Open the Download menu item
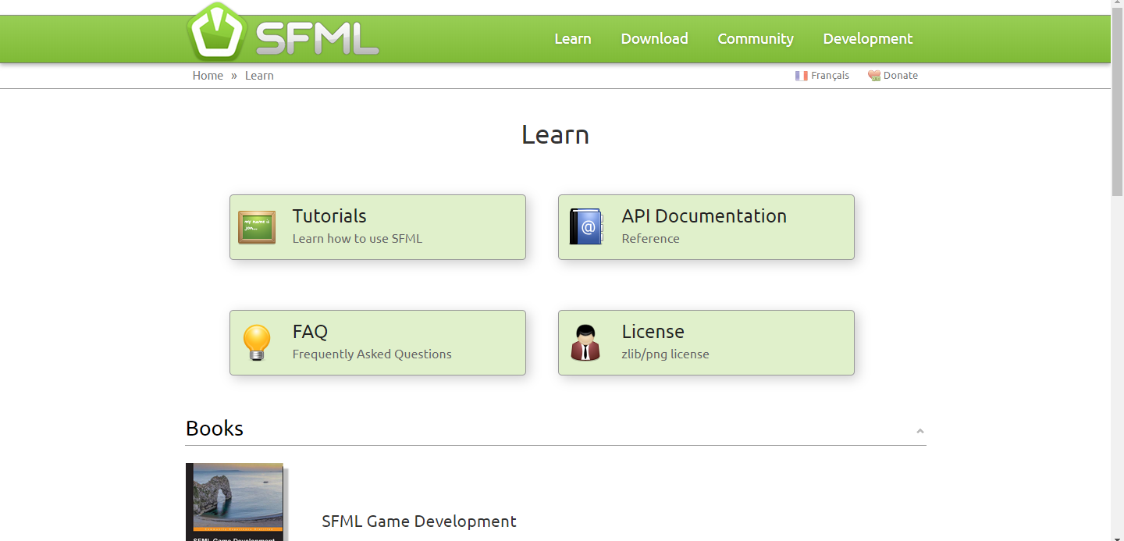1124x541 pixels. [654, 38]
